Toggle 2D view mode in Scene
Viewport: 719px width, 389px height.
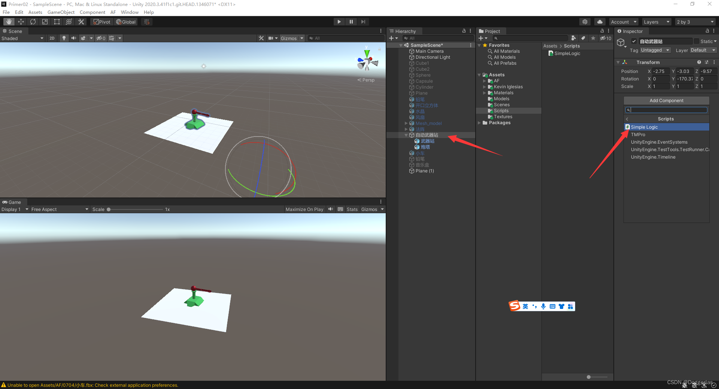pyautogui.click(x=52, y=38)
